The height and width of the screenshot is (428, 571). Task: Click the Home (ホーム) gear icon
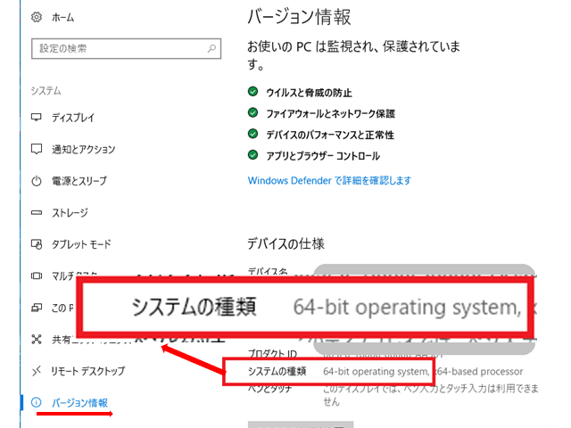tap(37, 17)
